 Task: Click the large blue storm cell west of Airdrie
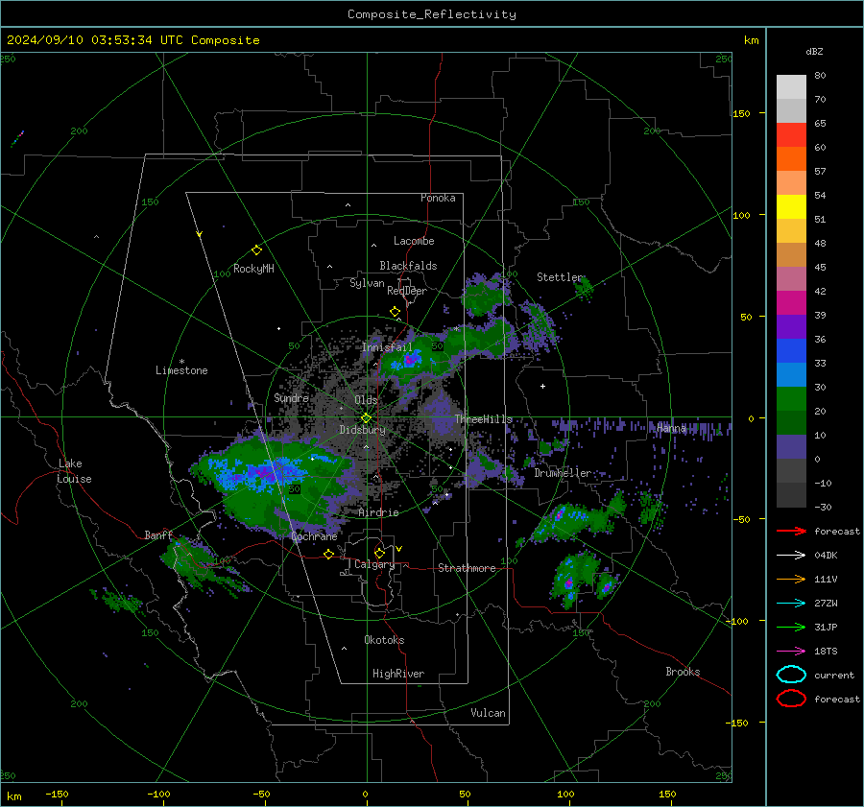[265, 473]
